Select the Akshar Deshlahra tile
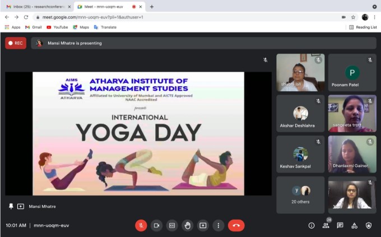The width and height of the screenshot is (381, 237). tap(300, 114)
